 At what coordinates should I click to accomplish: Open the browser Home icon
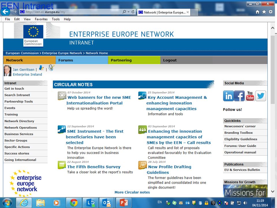pos(257,12)
